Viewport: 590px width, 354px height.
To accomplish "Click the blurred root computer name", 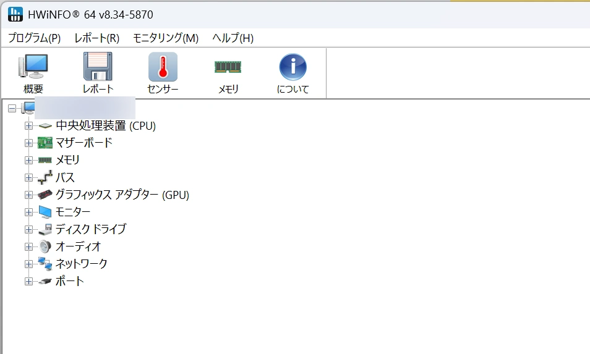I will coord(85,108).
